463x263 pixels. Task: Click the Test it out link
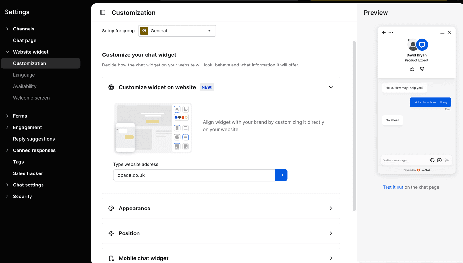393,187
